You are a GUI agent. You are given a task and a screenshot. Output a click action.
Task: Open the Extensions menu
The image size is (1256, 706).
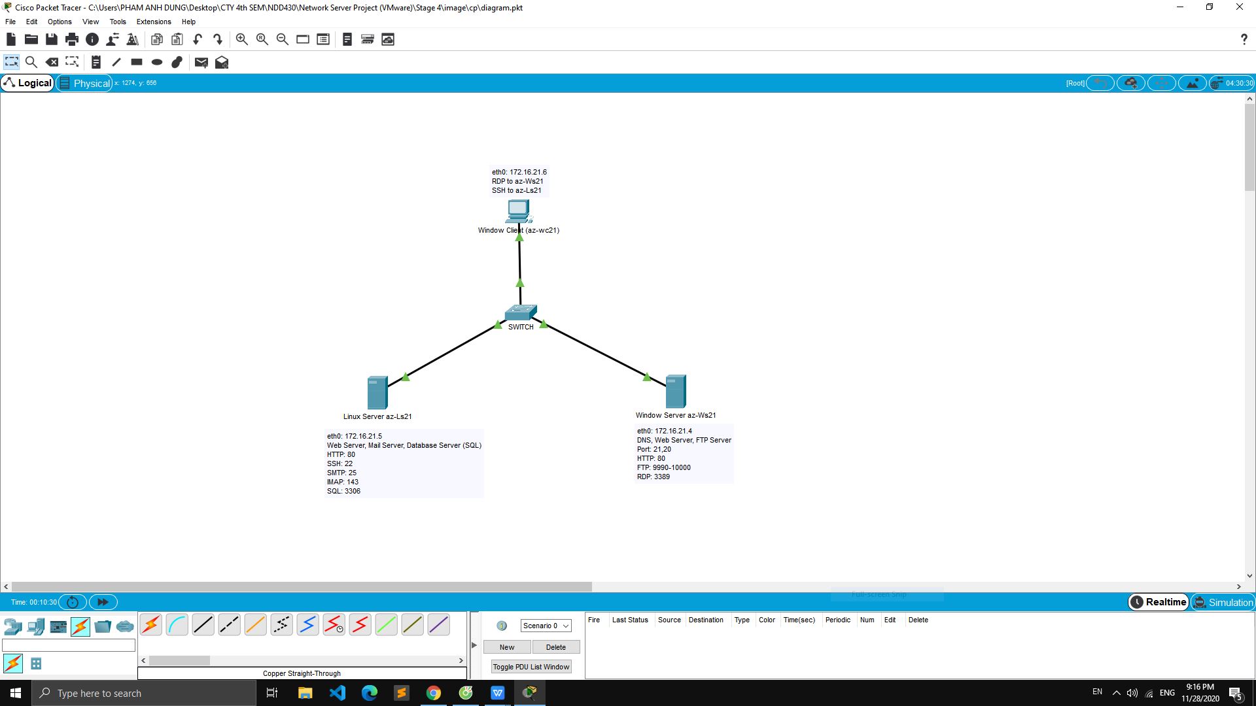pyautogui.click(x=153, y=22)
